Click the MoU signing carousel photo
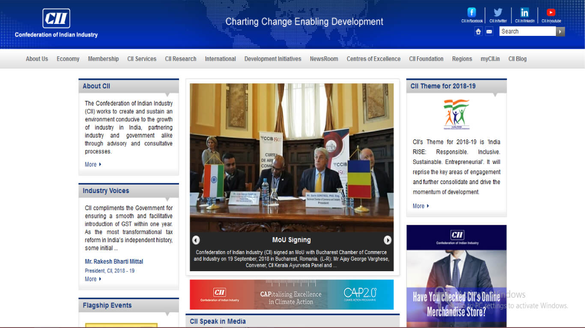Screen dimensions: 585x328 tap(292, 158)
